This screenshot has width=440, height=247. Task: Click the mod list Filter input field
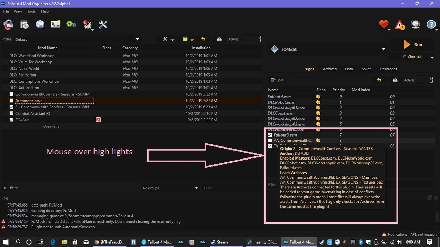click(x=231, y=188)
